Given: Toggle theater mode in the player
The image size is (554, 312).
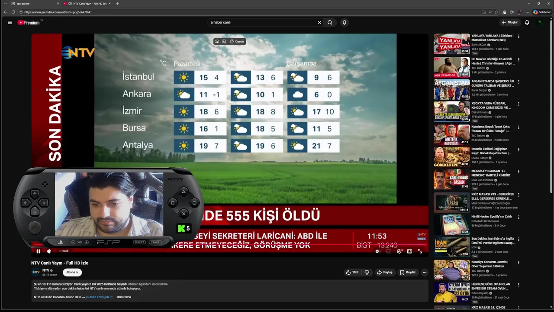Looking at the screenshot, I should coord(409,251).
